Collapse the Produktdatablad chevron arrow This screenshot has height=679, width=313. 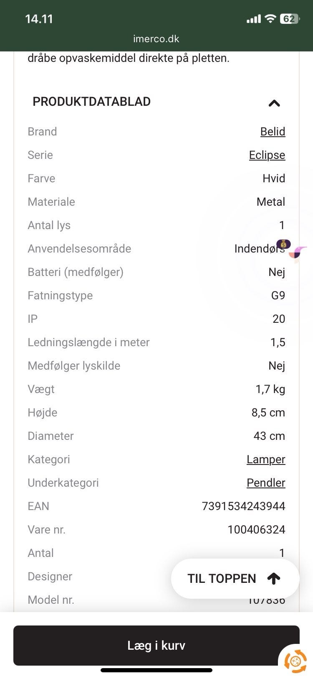(x=274, y=103)
